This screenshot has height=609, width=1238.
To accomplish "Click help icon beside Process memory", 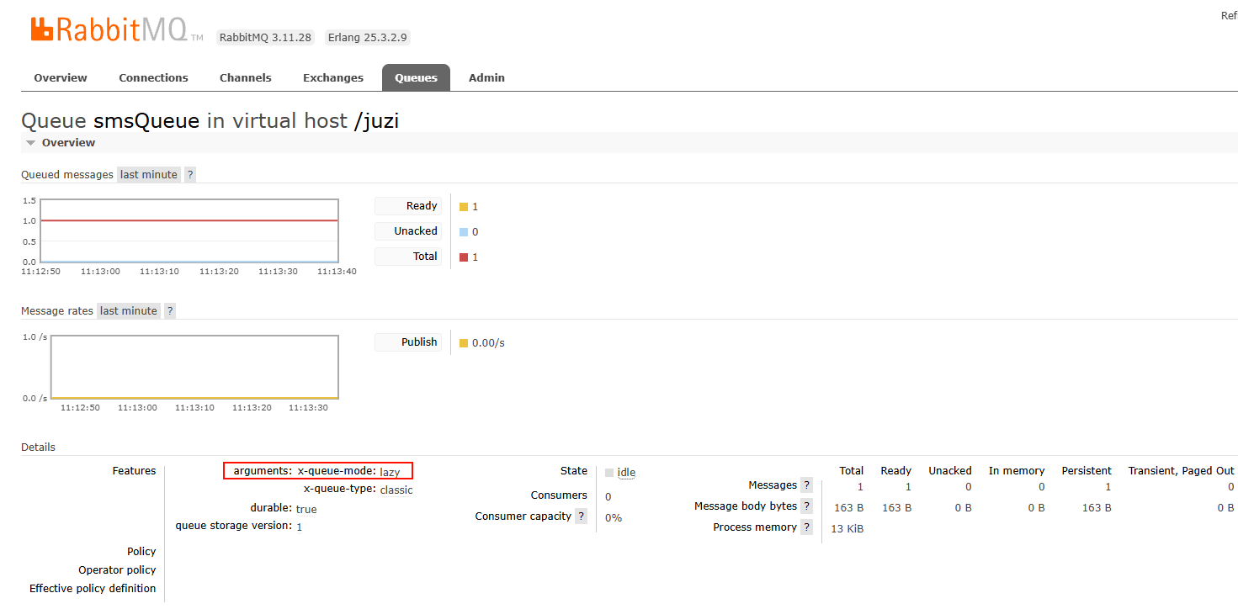I will pos(806,527).
